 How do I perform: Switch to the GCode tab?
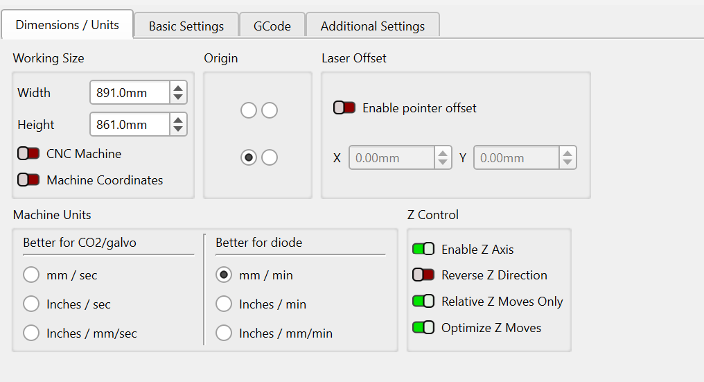272,26
